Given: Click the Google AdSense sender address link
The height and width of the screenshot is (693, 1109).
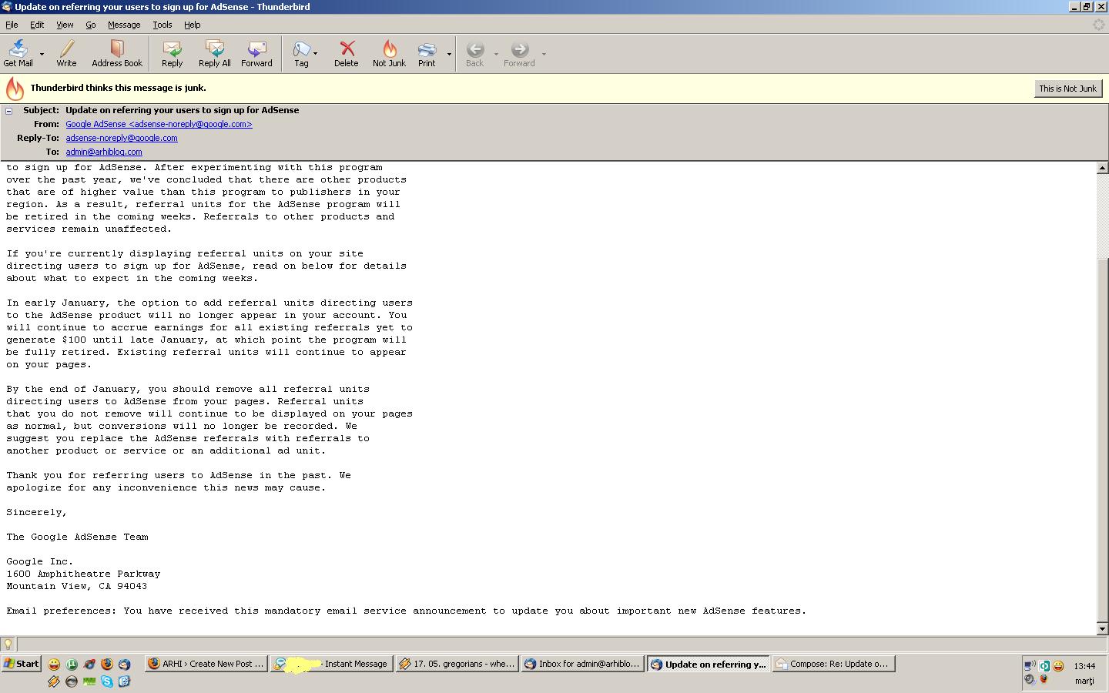Looking at the screenshot, I should [159, 124].
